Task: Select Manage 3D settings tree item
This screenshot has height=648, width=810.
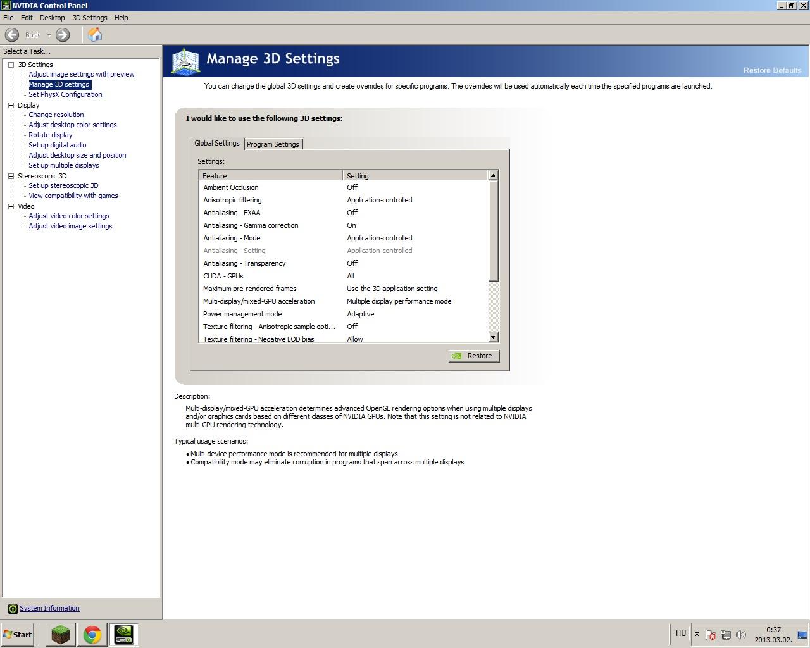Action: (59, 84)
